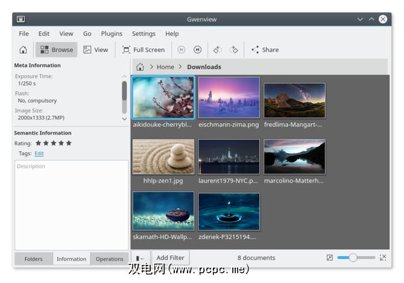Maximize thumbnail size with right zoom icon

pyautogui.click(x=383, y=258)
